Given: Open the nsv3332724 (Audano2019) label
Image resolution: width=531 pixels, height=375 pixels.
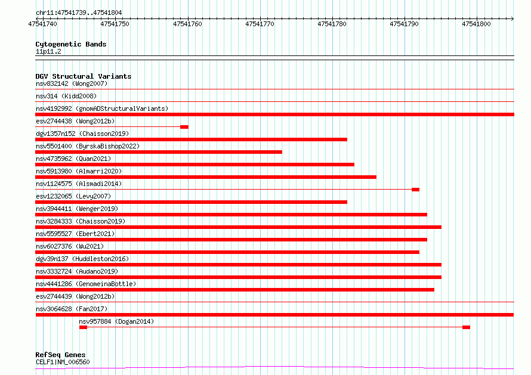Looking at the screenshot, I should pyautogui.click(x=77, y=271).
